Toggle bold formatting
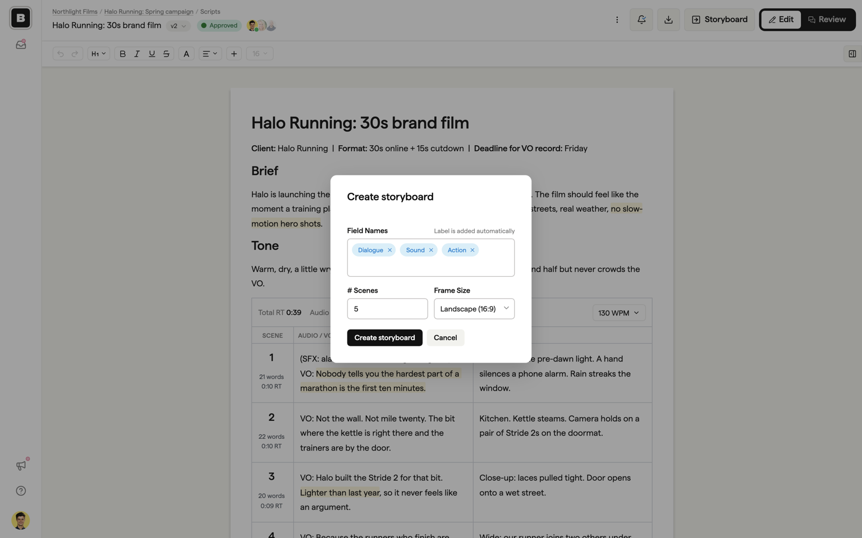Screen dimensions: 862x538 [x=122, y=54]
